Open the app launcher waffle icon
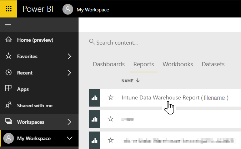Screen dimensions: 241x149 coord(9,9)
